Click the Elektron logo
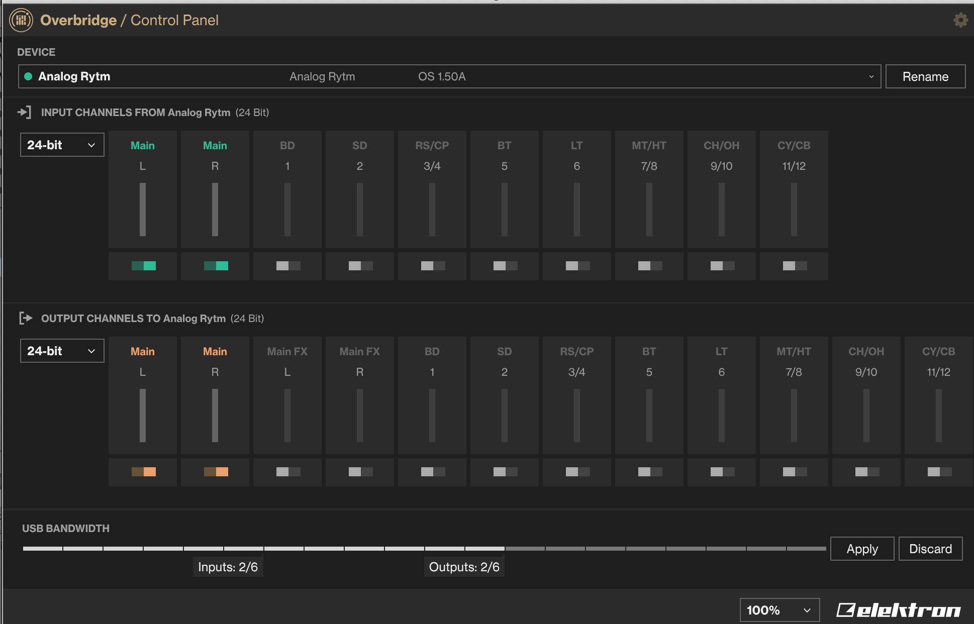 (x=899, y=610)
